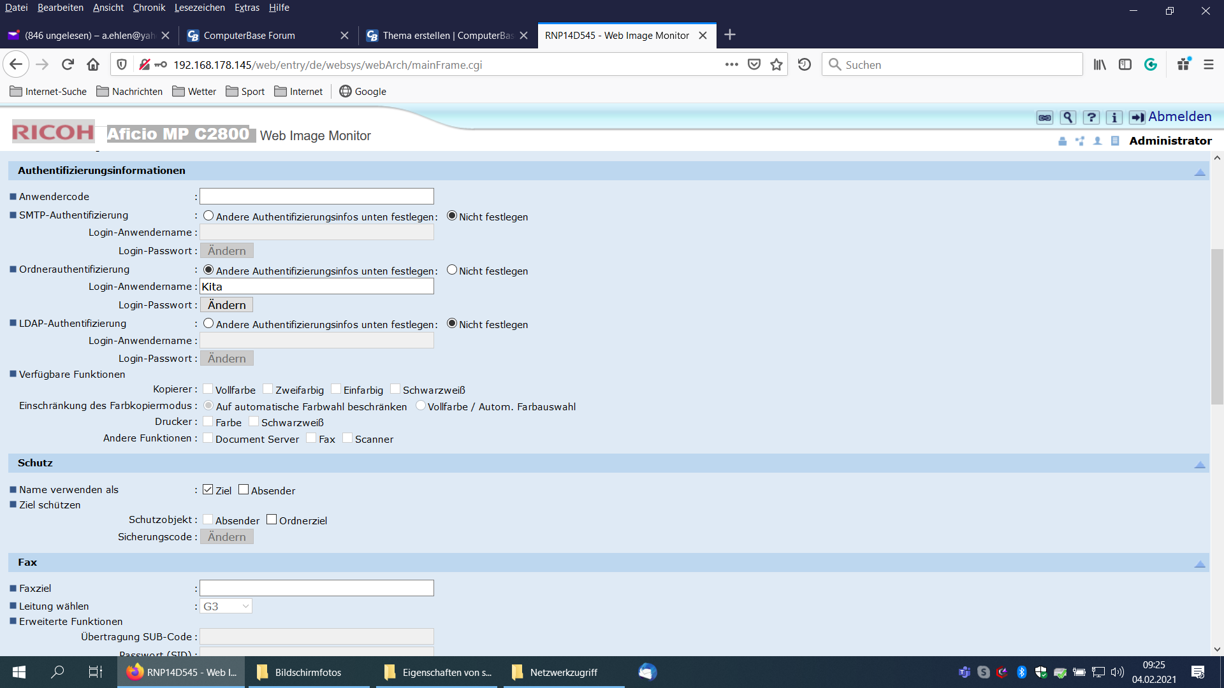Open the Firefox hamburger menu
The width and height of the screenshot is (1224, 688).
(1208, 64)
